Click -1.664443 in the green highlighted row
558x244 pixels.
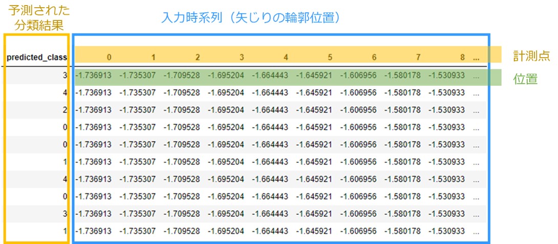(270, 75)
